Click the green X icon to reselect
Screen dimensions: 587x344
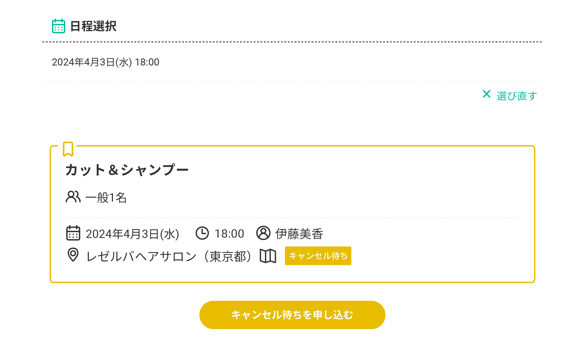coord(486,94)
